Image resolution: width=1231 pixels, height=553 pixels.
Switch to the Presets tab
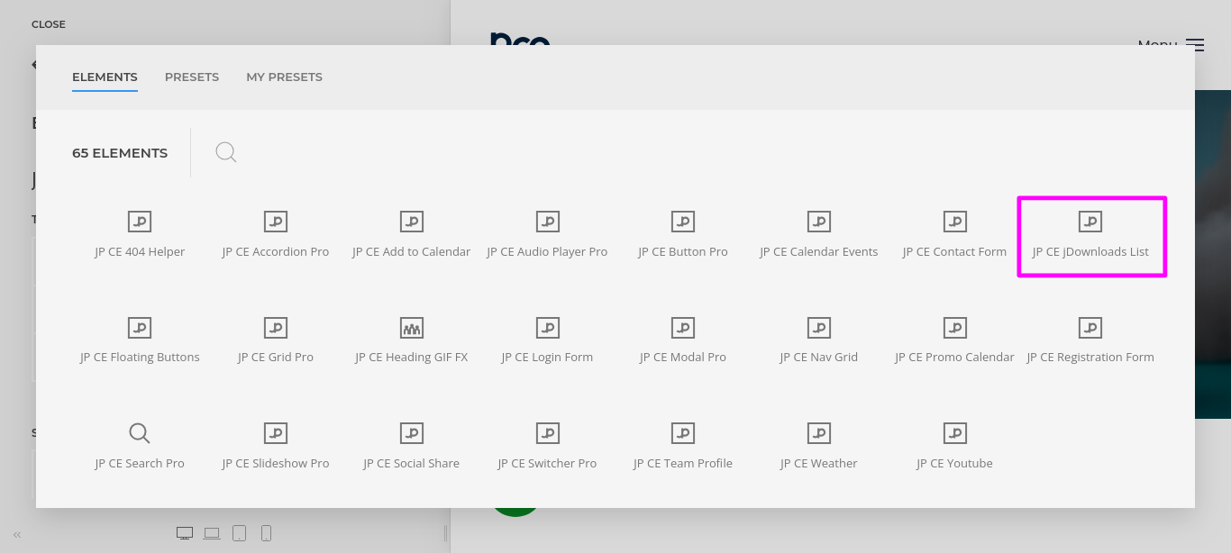(192, 77)
